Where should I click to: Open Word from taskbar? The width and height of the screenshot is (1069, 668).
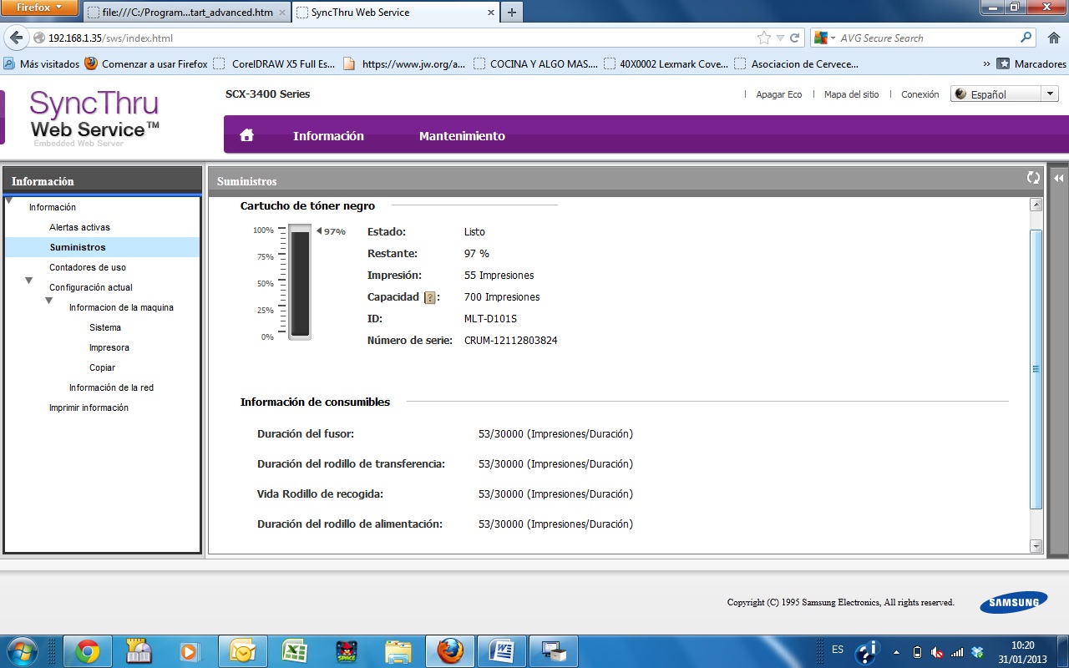coord(501,651)
